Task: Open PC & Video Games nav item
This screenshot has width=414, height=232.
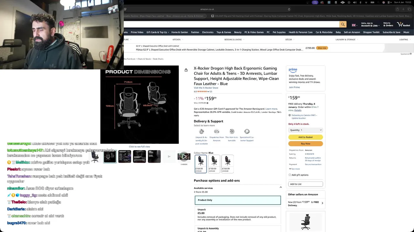Action: point(254,32)
